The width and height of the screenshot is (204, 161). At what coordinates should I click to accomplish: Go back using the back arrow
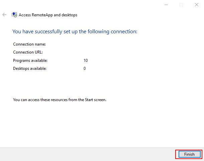[4, 15]
